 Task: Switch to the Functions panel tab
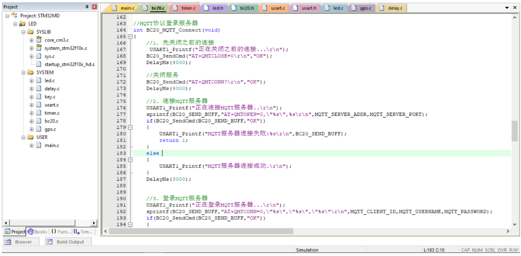[61, 232]
